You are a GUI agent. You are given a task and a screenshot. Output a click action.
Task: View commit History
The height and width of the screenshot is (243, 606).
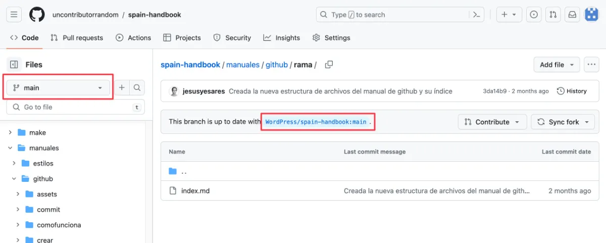tap(572, 91)
